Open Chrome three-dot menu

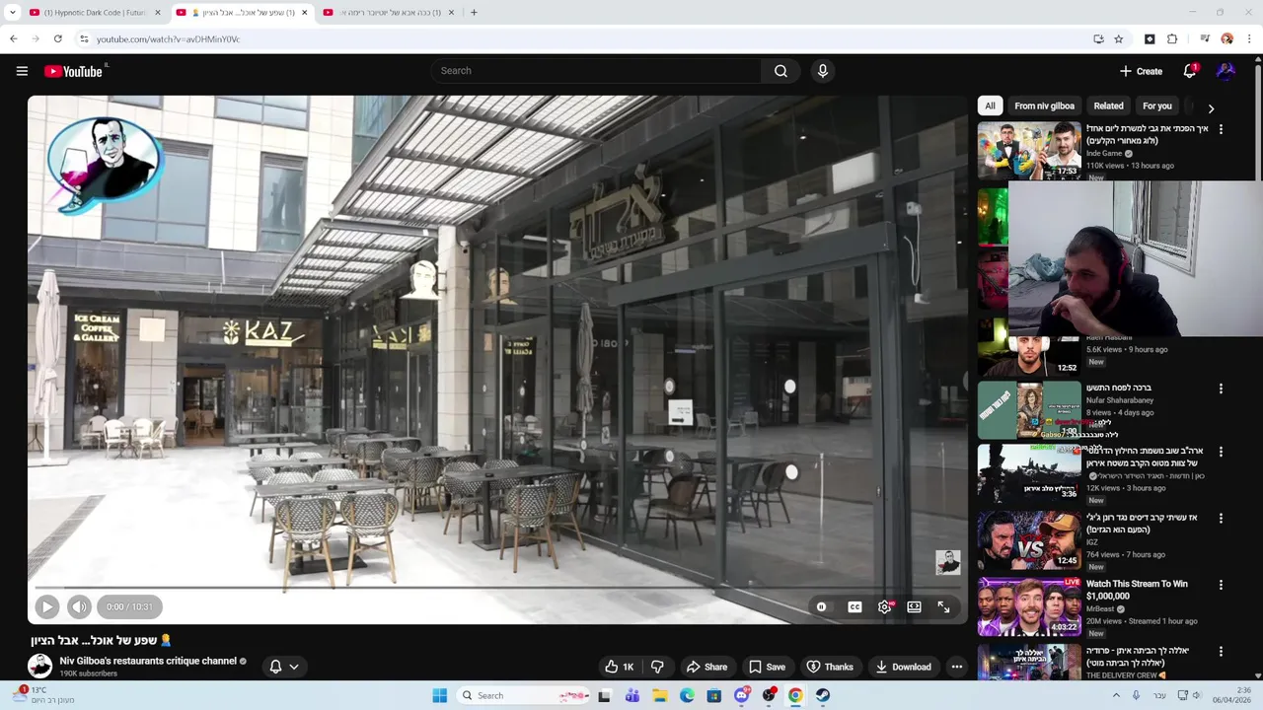pos(1249,39)
